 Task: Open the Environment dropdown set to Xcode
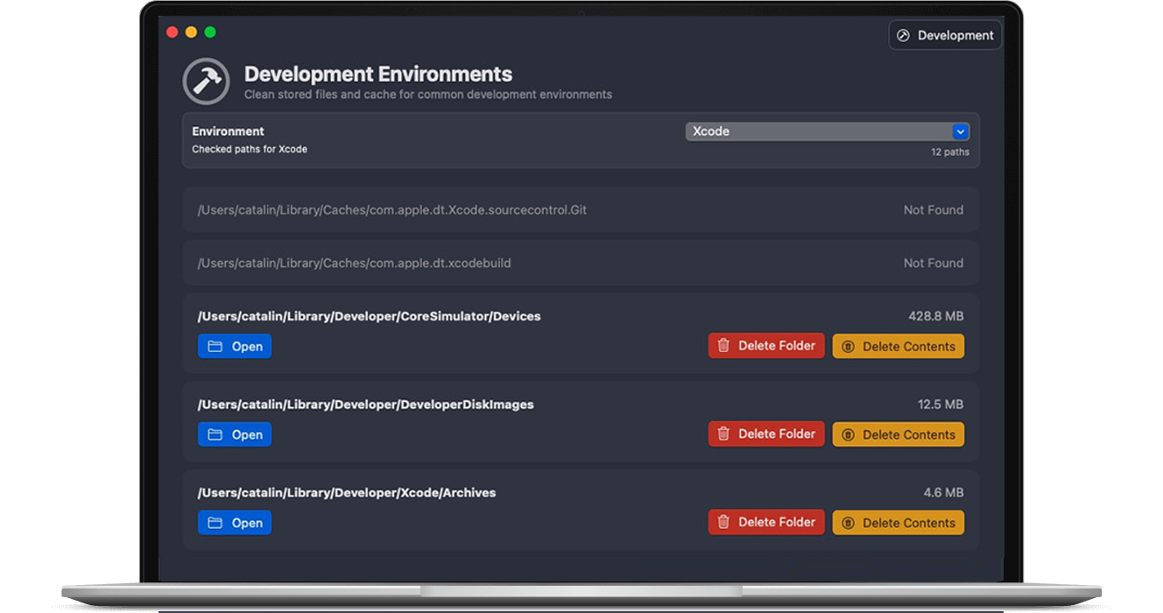point(827,130)
